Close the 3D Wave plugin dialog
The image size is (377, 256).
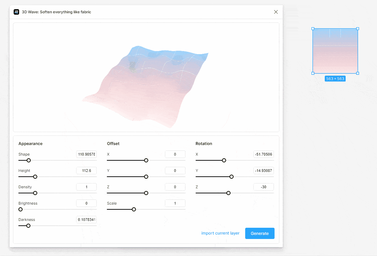[276, 12]
